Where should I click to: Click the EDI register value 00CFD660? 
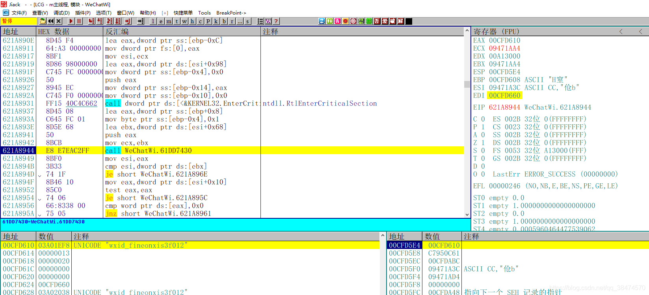(504, 96)
